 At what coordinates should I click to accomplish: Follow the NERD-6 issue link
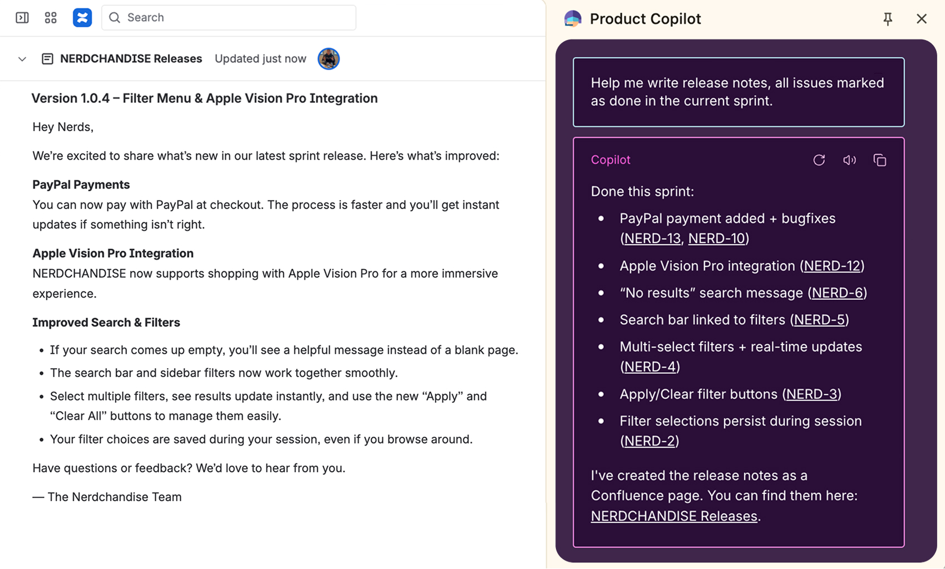pyautogui.click(x=837, y=293)
